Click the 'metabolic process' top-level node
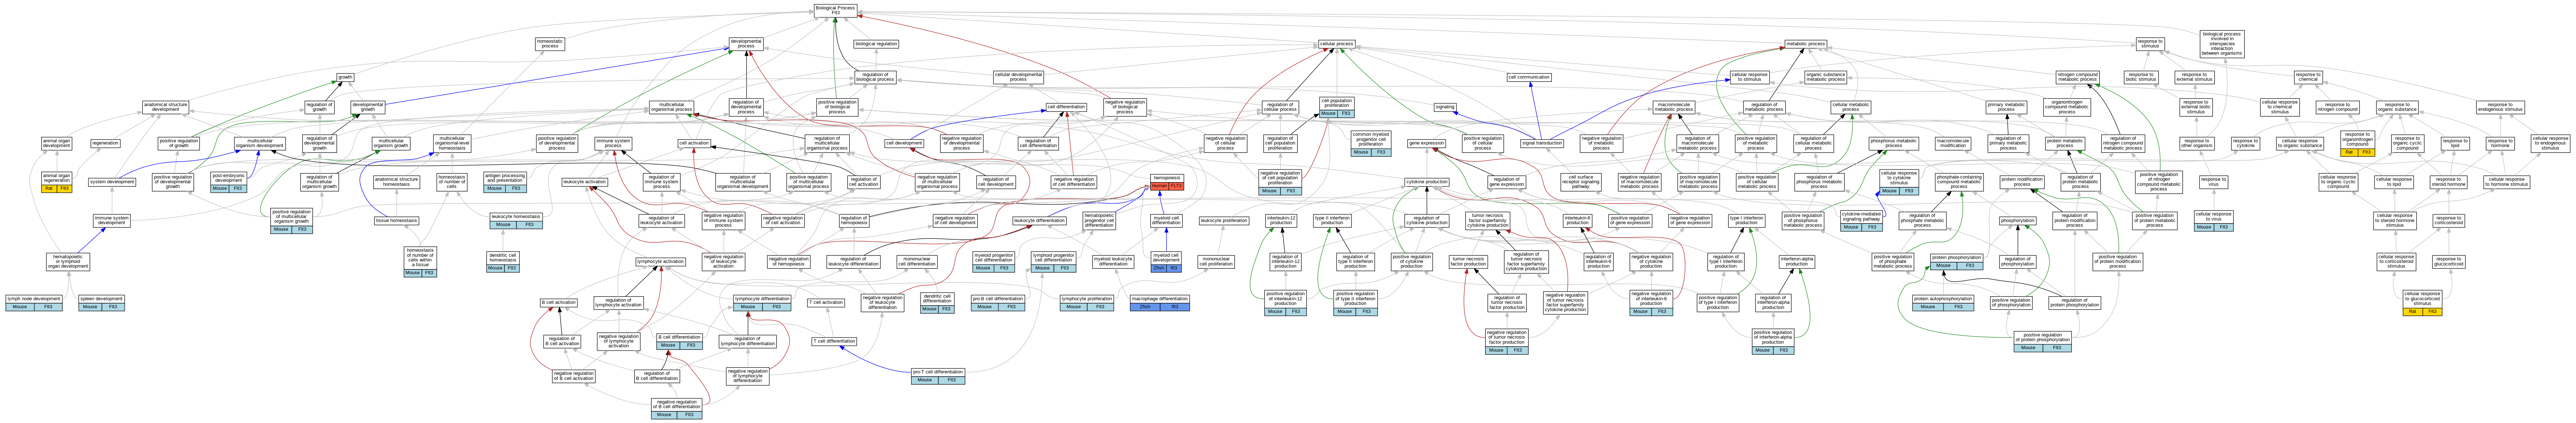Screen dimensions: 2576x423 [x=1806, y=44]
